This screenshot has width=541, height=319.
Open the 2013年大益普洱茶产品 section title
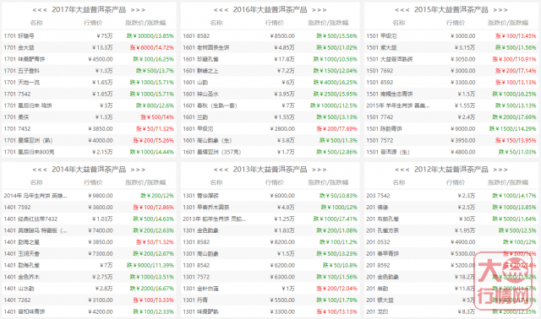(270, 169)
